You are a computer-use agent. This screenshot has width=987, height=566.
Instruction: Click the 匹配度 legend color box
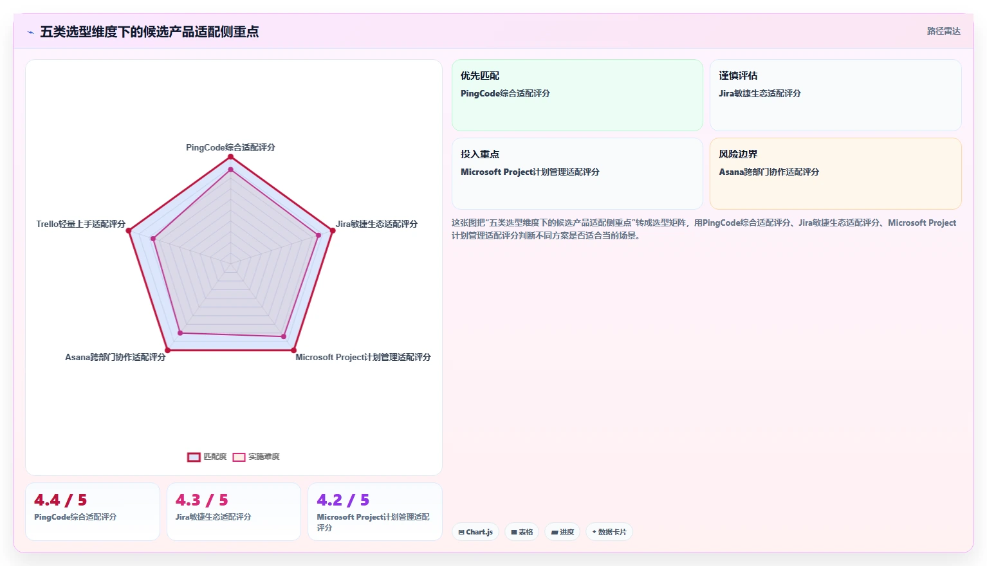click(x=194, y=457)
